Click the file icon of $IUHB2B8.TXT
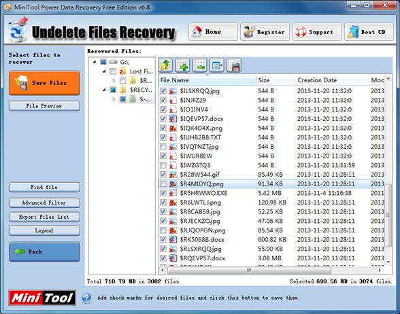Image resolution: width=400 pixels, height=314 pixels. point(173,137)
